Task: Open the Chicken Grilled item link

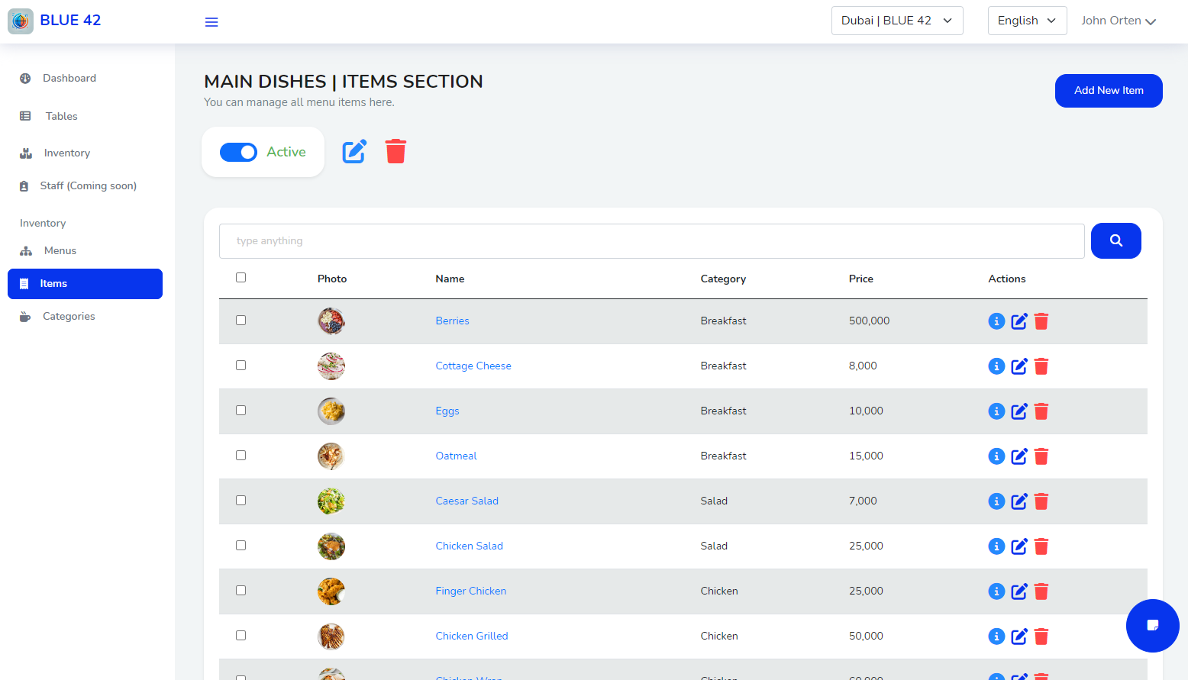Action: (471, 636)
